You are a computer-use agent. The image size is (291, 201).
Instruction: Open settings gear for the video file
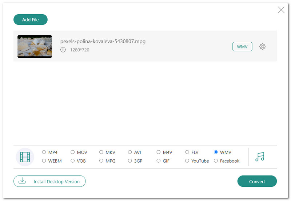click(x=263, y=47)
